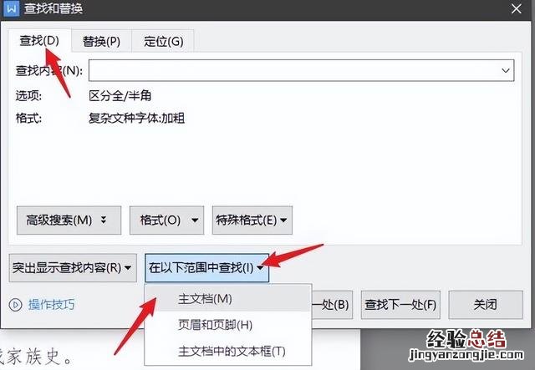Select the 查找(D) tab

[x=39, y=41]
